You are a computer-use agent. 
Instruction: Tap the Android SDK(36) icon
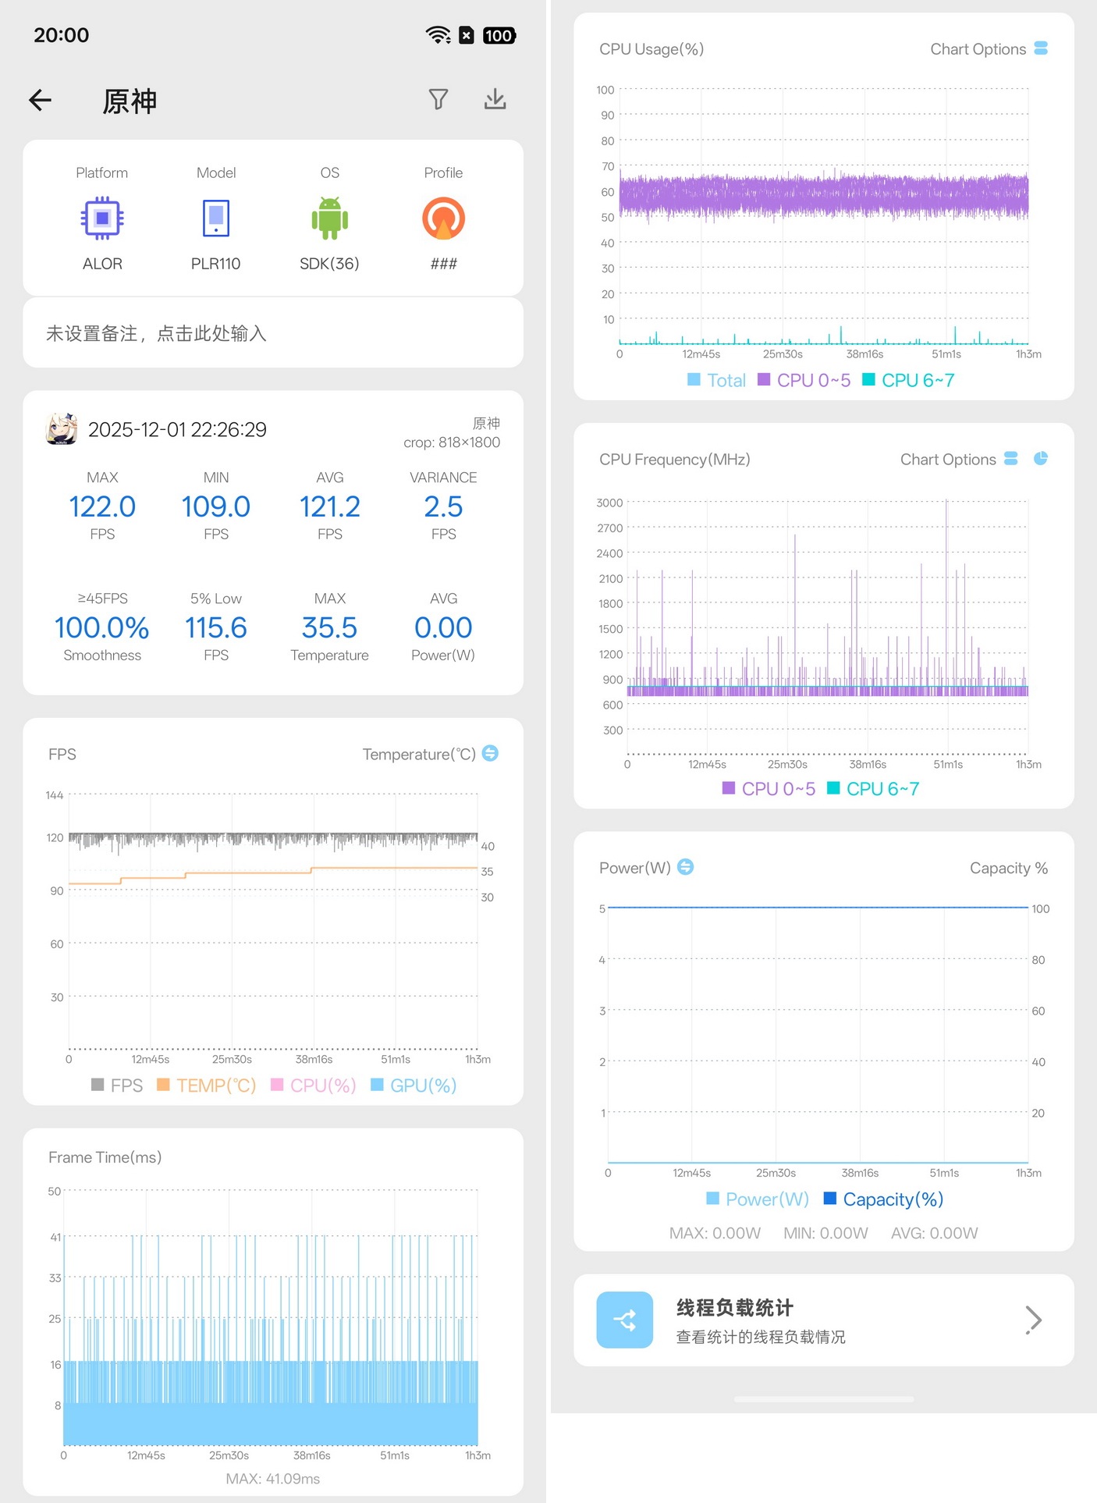tap(329, 219)
